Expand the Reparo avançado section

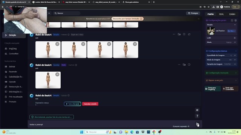point(221,80)
